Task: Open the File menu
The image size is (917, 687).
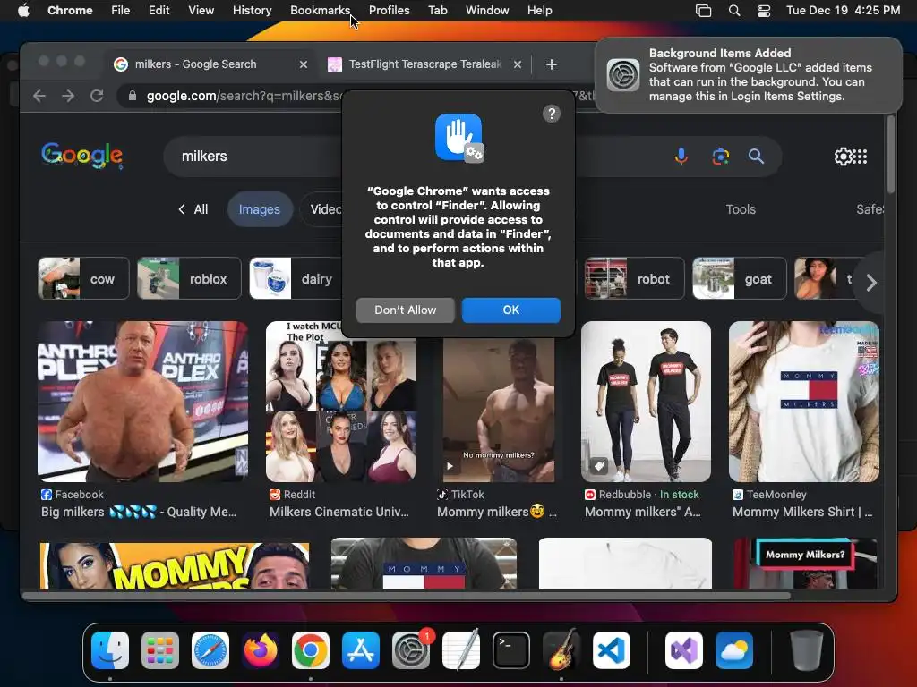Action: point(121,11)
